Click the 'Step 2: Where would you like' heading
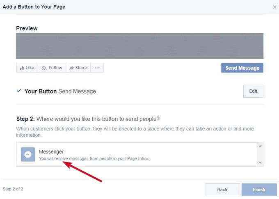 88,119
